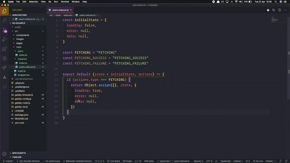
Task: Click Prettier status bar item
Action: point(271,161)
